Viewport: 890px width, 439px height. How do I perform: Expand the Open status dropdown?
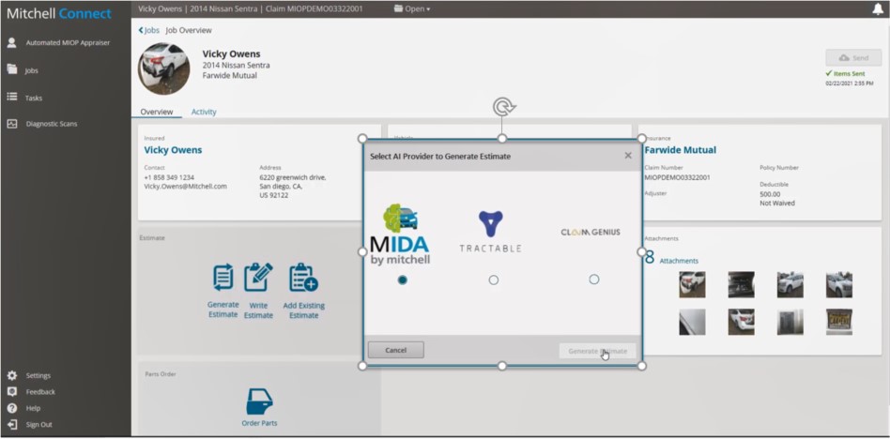pyautogui.click(x=412, y=9)
